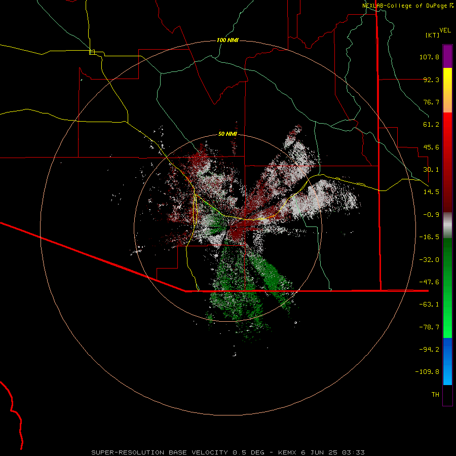Click the small square highway junction marker
The width and height of the screenshot is (456, 456).
(x=92, y=52)
